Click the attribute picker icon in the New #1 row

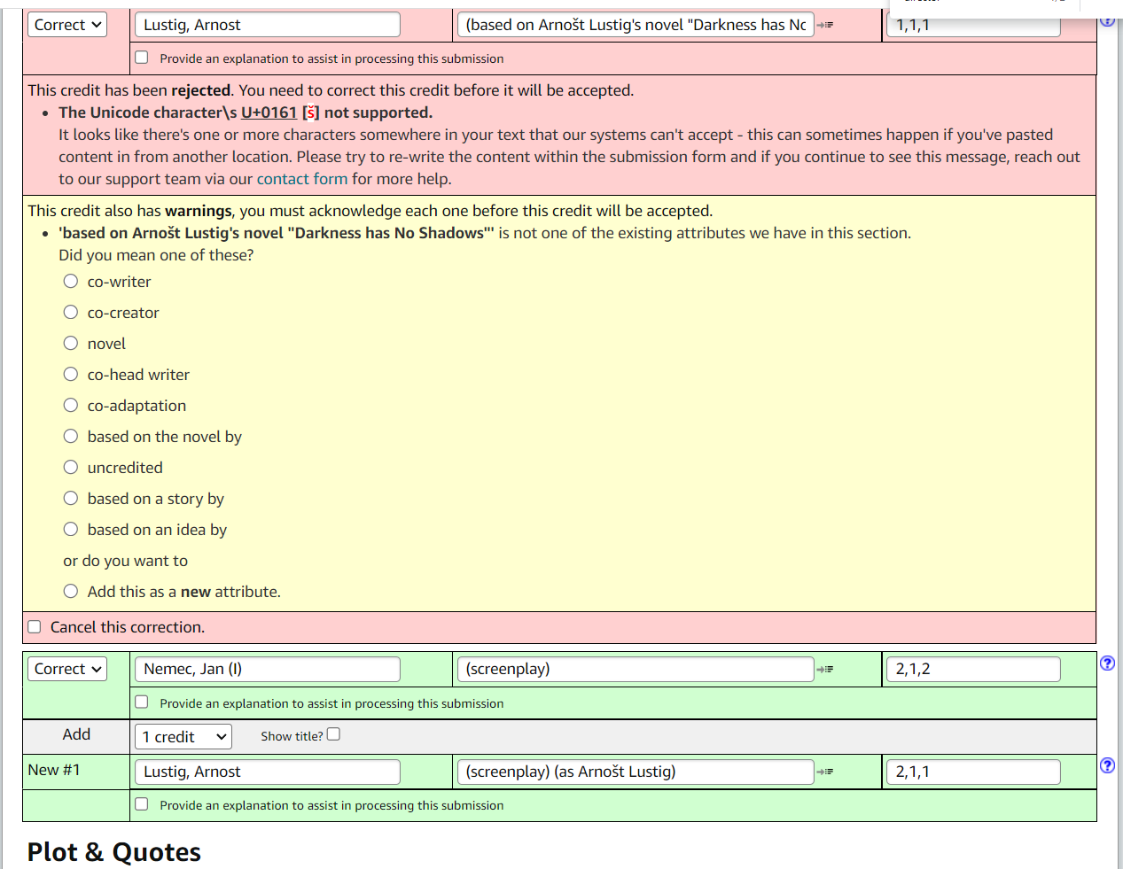[825, 772]
